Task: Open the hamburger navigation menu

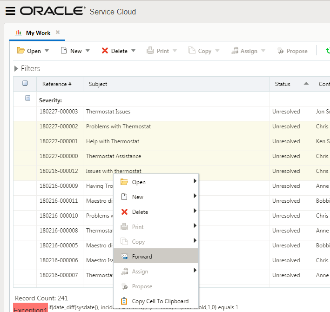Action: [x=10, y=11]
